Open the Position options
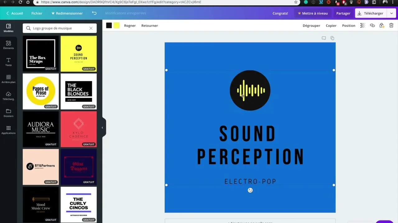This screenshot has height=223, width=398. pos(349,26)
